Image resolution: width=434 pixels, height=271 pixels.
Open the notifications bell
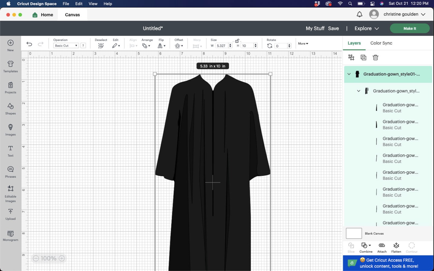click(x=359, y=14)
